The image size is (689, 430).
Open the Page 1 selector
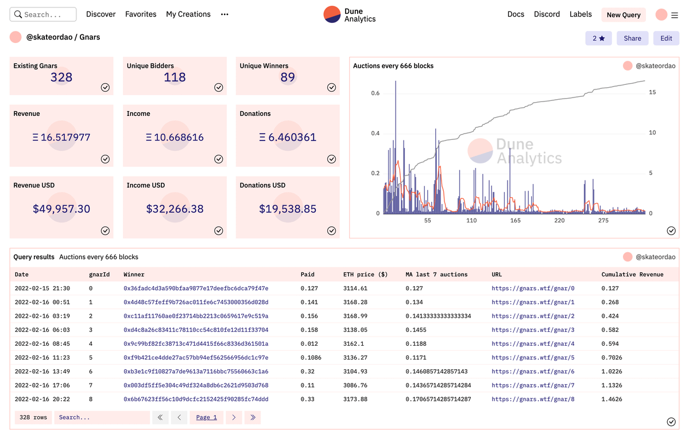tap(206, 417)
